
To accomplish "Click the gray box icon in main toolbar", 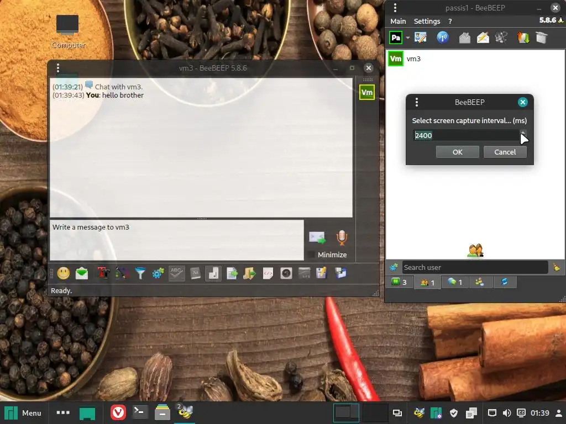I will tap(542, 38).
